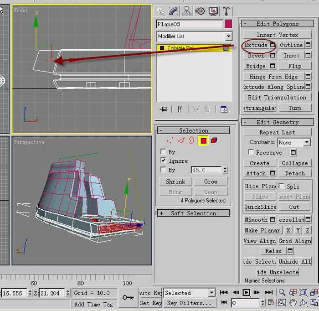
Task: Switch to the Modify panel tab
Action: pos(173,11)
